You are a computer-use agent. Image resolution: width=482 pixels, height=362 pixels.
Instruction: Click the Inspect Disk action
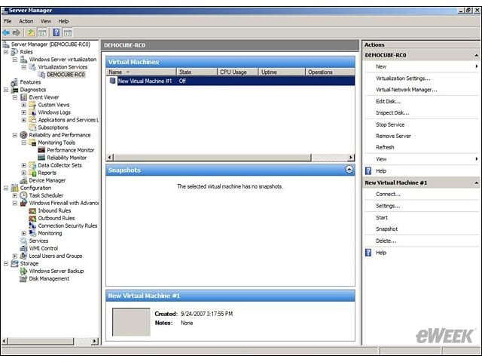tap(392, 112)
